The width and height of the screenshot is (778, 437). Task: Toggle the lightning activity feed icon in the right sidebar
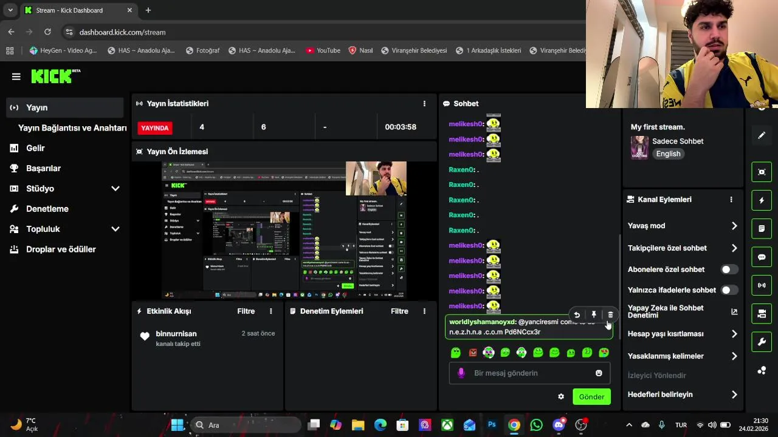762,200
